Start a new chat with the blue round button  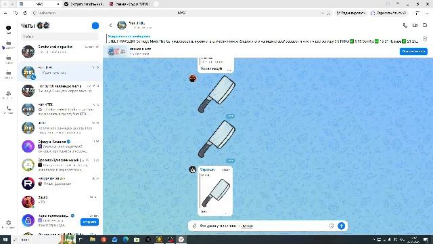point(95,26)
